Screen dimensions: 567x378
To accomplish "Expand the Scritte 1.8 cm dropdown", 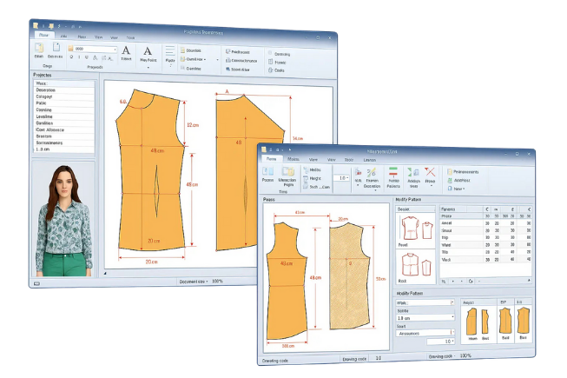I will point(452,318).
